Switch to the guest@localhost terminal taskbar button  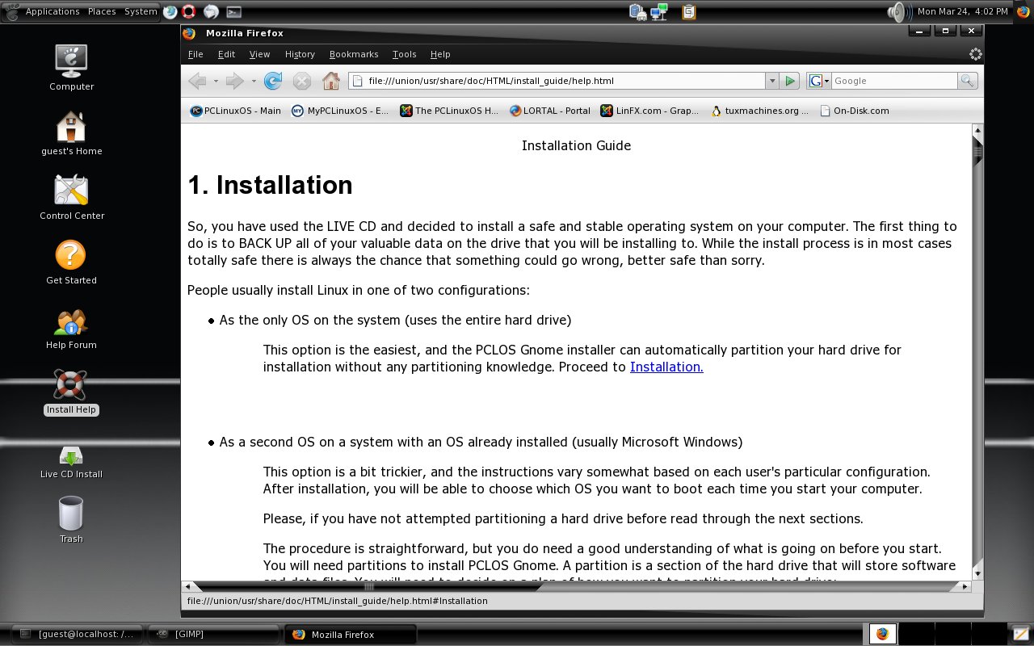[78, 634]
